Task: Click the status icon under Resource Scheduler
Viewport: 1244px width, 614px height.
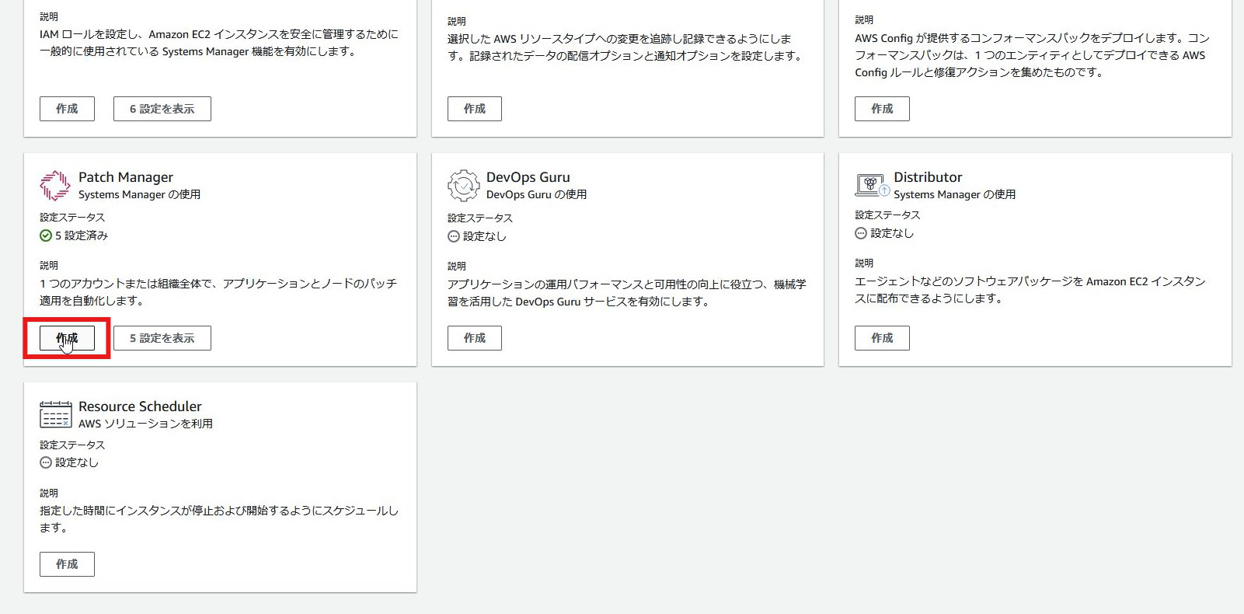Action: coord(46,462)
